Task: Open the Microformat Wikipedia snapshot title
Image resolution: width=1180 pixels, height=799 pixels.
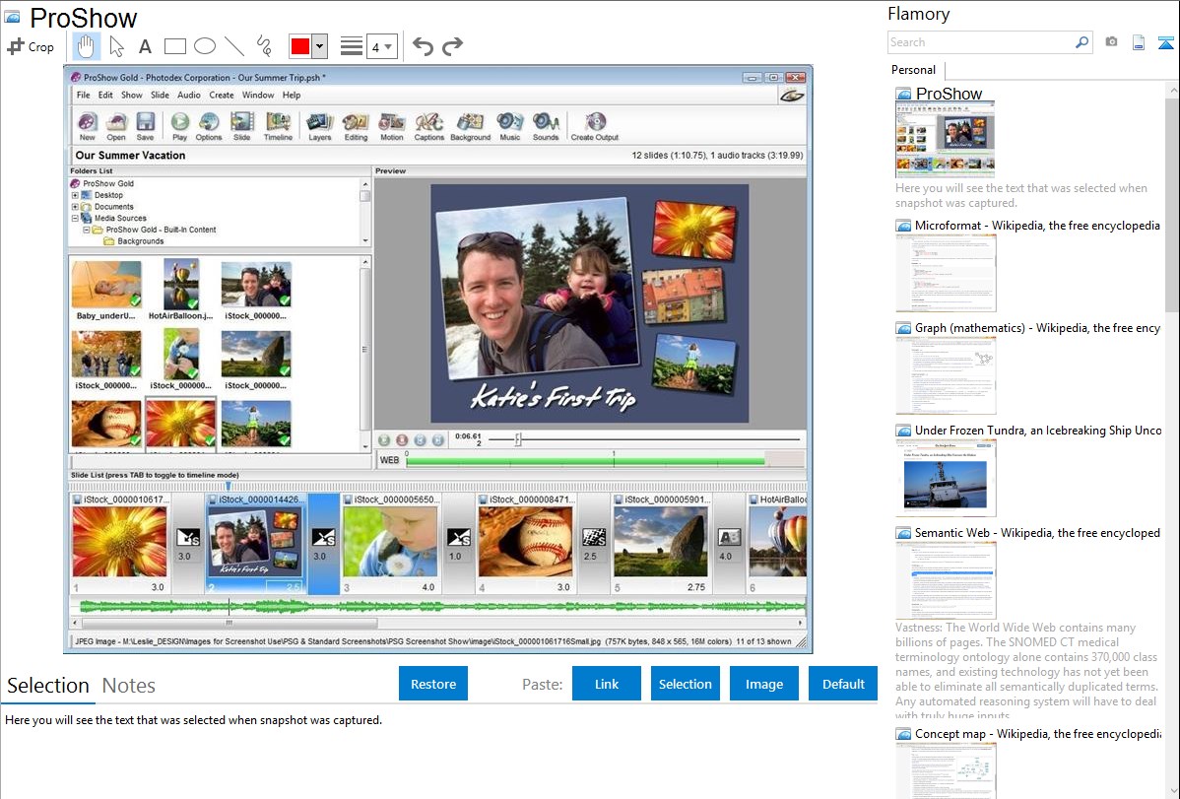Action: [x=1037, y=226]
